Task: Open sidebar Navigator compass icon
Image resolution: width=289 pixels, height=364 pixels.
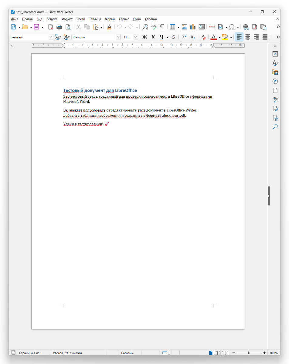Action: 275,81
